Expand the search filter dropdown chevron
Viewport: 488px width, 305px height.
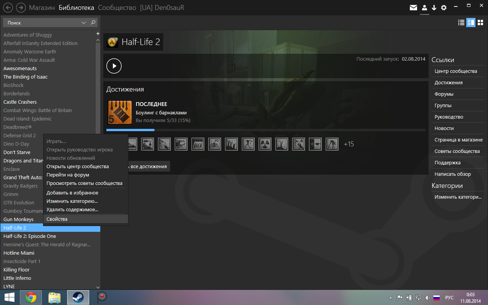(x=84, y=23)
